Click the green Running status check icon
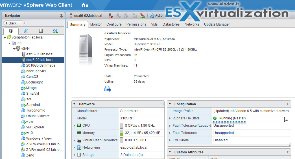 [215, 118]
